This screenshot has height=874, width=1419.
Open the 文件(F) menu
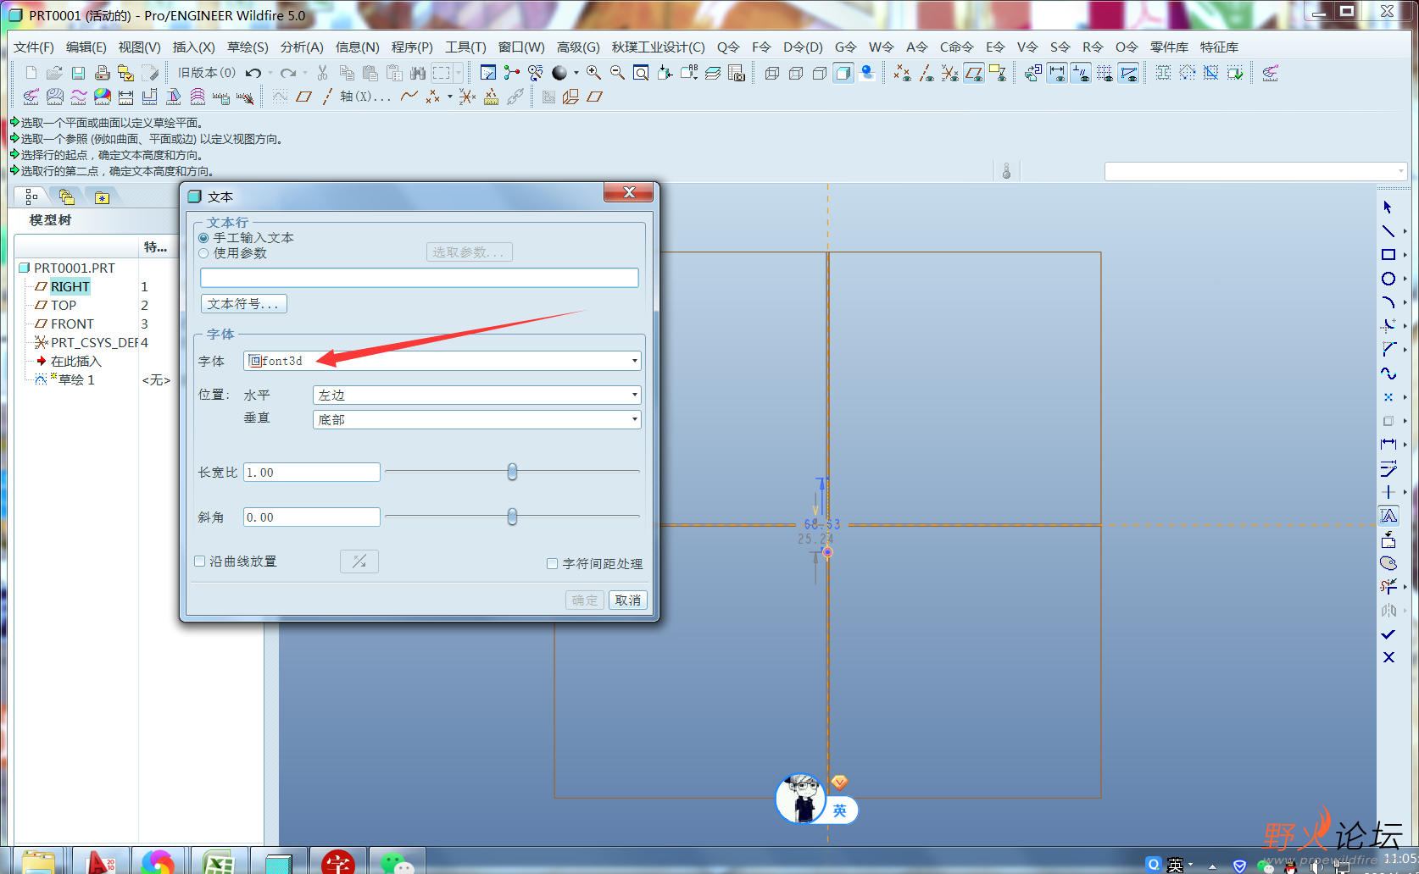point(34,47)
